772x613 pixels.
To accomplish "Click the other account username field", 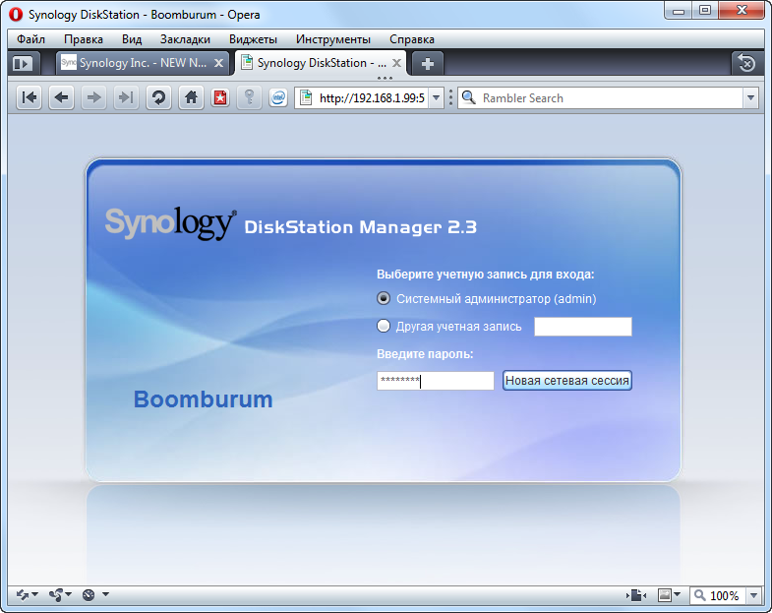I will click(x=583, y=327).
